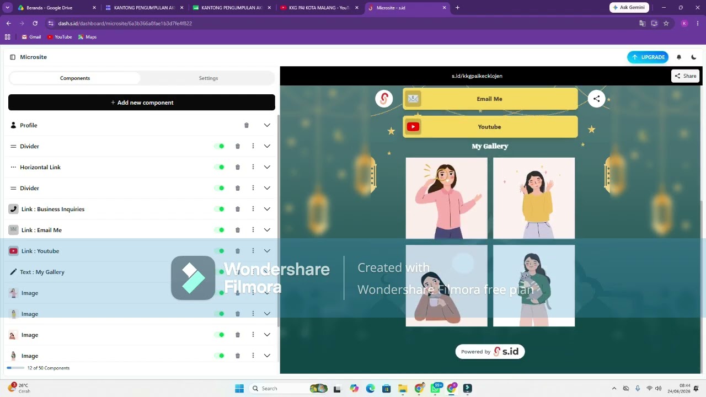This screenshot has height=397, width=706.
Task: Switch to Beranda - Google Drive browser tab
Action: [x=56, y=8]
